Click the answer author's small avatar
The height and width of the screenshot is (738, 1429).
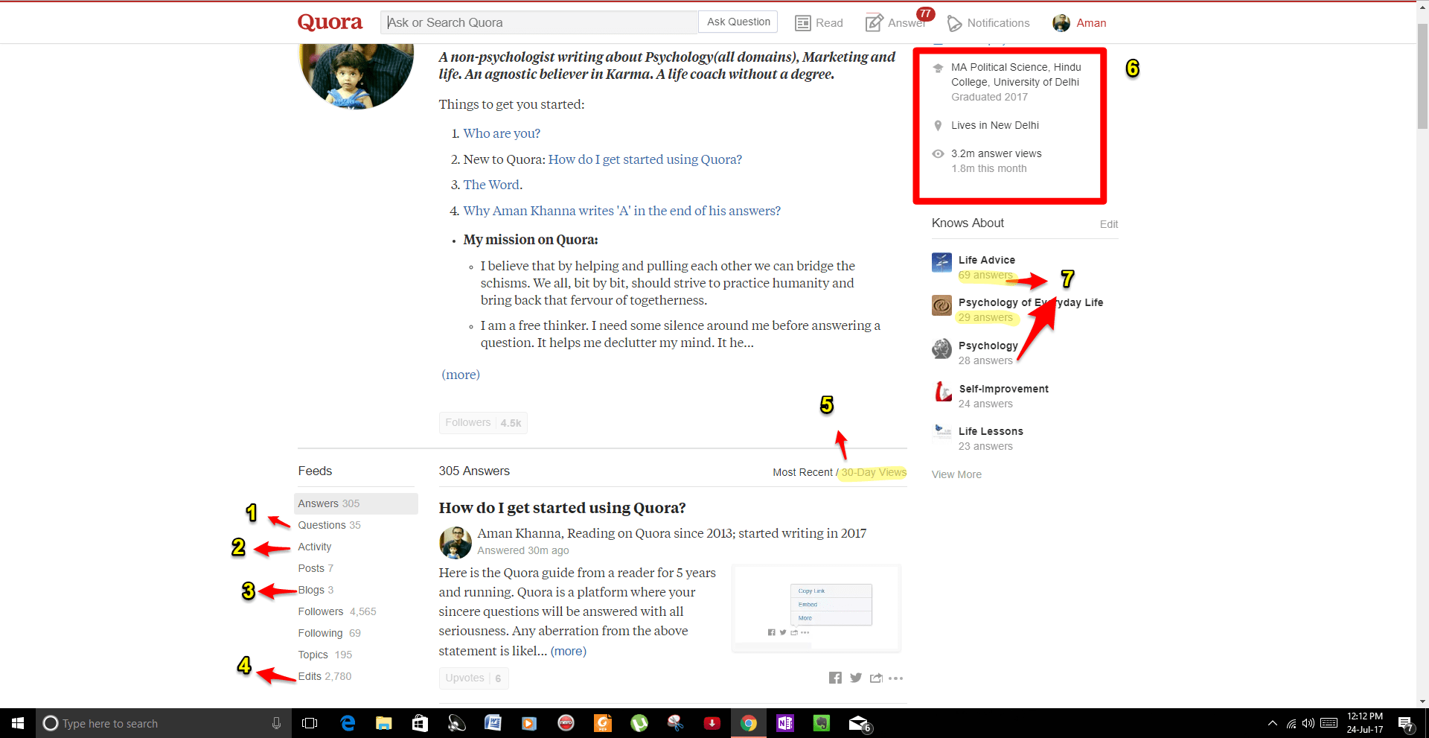click(455, 543)
